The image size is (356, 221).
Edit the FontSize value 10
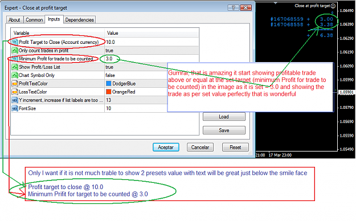tap(109, 108)
